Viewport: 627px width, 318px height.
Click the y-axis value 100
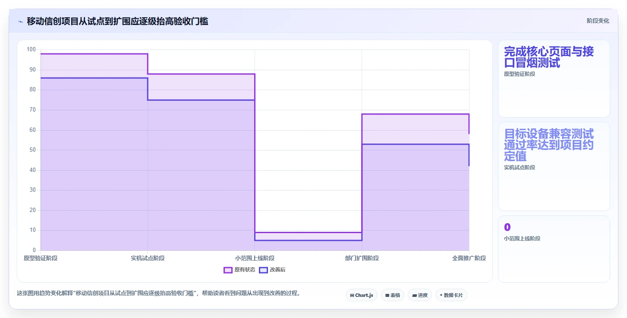(31, 50)
